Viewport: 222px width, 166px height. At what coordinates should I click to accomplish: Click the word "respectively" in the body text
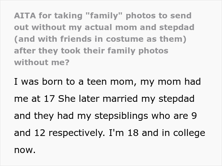(77, 133)
